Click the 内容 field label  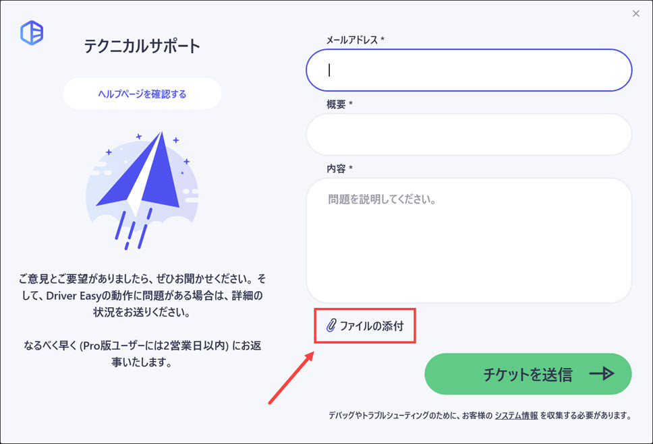pos(340,168)
